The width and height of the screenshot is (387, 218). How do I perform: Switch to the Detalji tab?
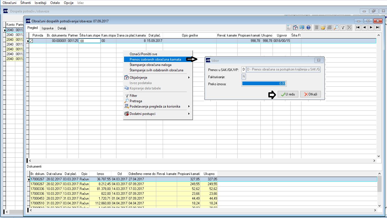click(62, 28)
